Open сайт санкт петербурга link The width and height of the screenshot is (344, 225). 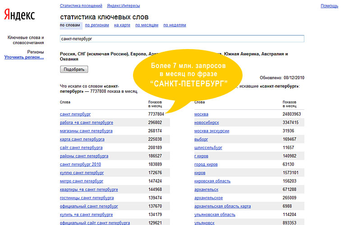[81, 148]
